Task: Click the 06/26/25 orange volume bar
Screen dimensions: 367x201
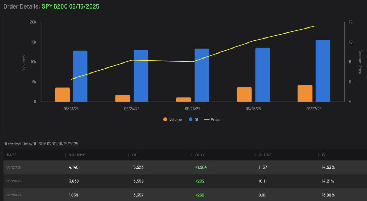Action: pos(244,95)
